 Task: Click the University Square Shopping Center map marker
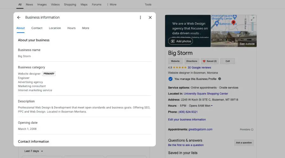[235, 17]
